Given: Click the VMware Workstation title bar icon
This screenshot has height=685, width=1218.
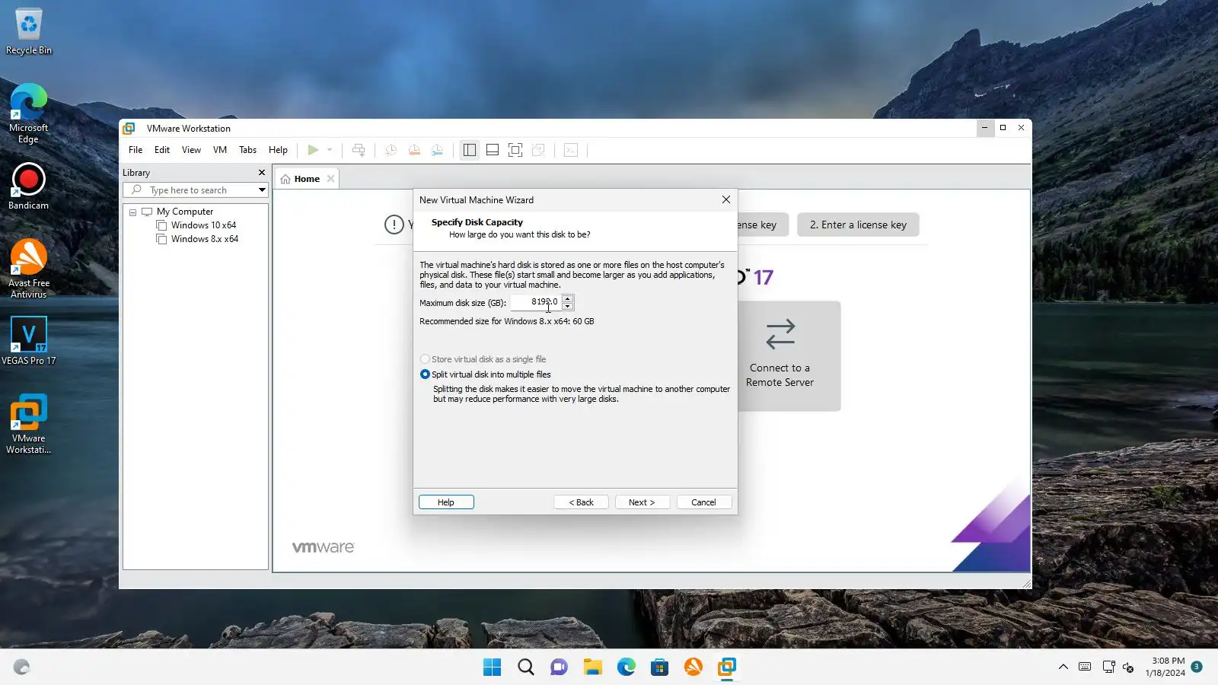Looking at the screenshot, I should coord(129,129).
